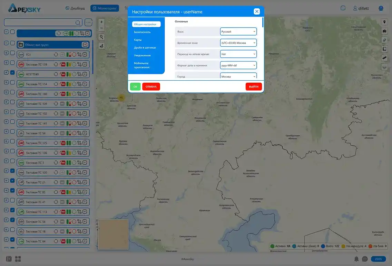Screen dimensions: 392x266
Task: Go to the Дашборд page
Action: point(75,8)
